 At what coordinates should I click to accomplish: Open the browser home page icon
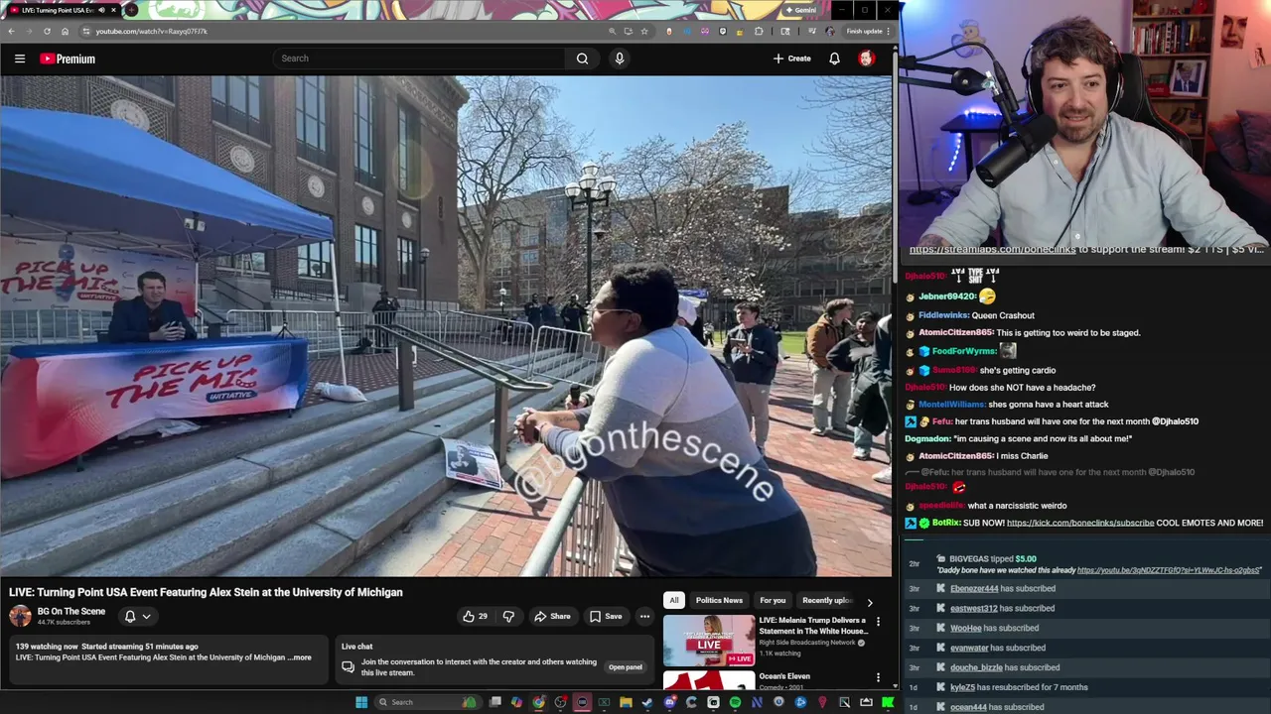(65, 31)
